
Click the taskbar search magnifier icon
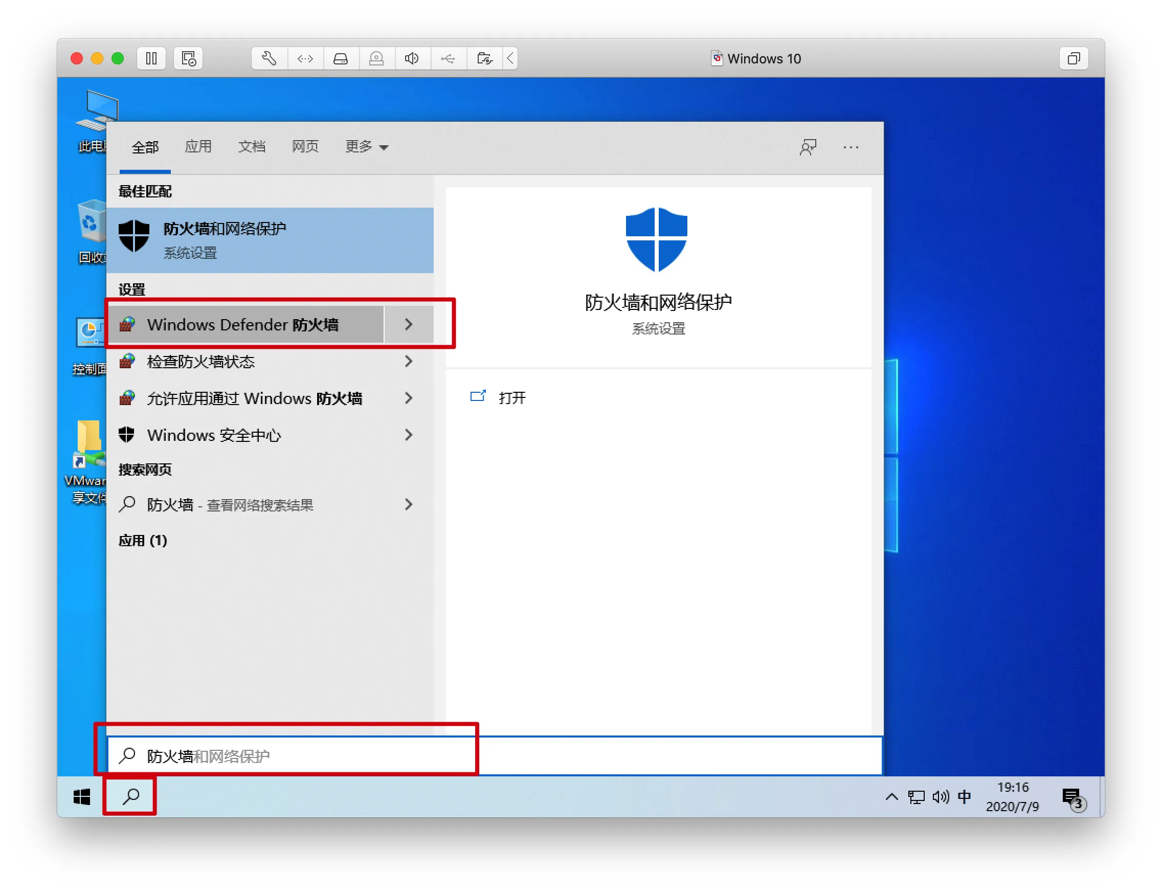click(x=130, y=797)
